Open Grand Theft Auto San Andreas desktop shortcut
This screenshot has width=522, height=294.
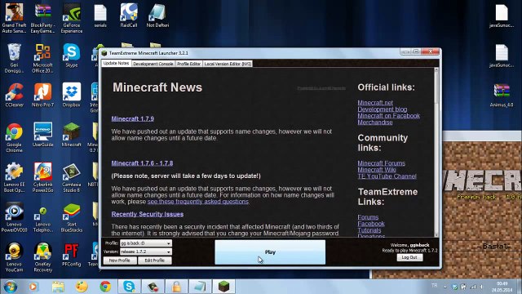click(x=14, y=18)
